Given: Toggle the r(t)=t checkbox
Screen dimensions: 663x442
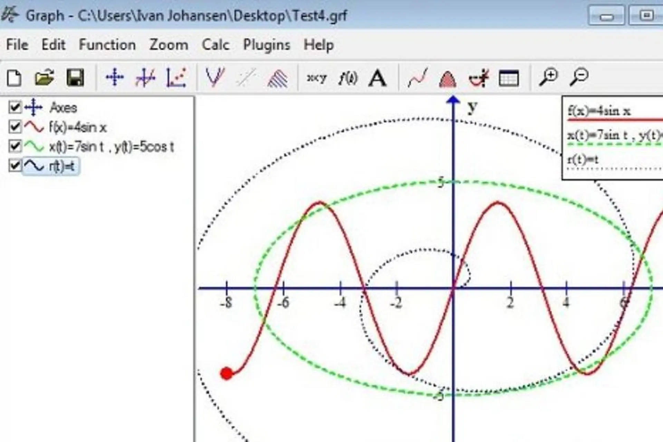Looking at the screenshot, I should click(15, 166).
